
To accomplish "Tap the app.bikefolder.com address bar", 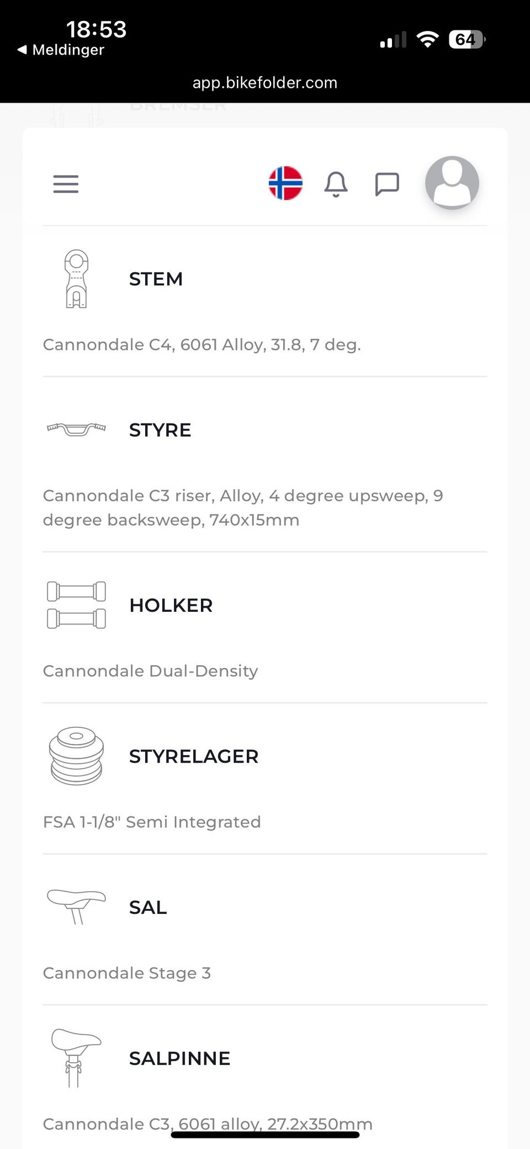I will 265,83.
